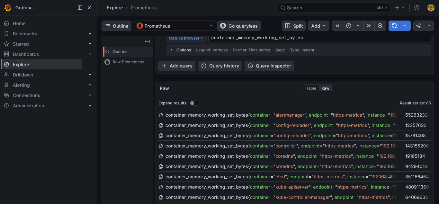The image size is (439, 204).
Task: Open Query history
Action: tap(220, 66)
